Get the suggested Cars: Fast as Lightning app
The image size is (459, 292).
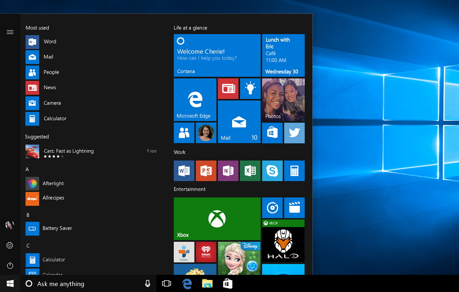pos(68,151)
